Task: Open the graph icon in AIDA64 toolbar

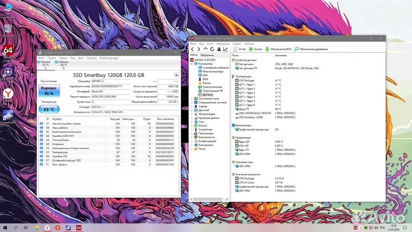Action: (x=225, y=49)
